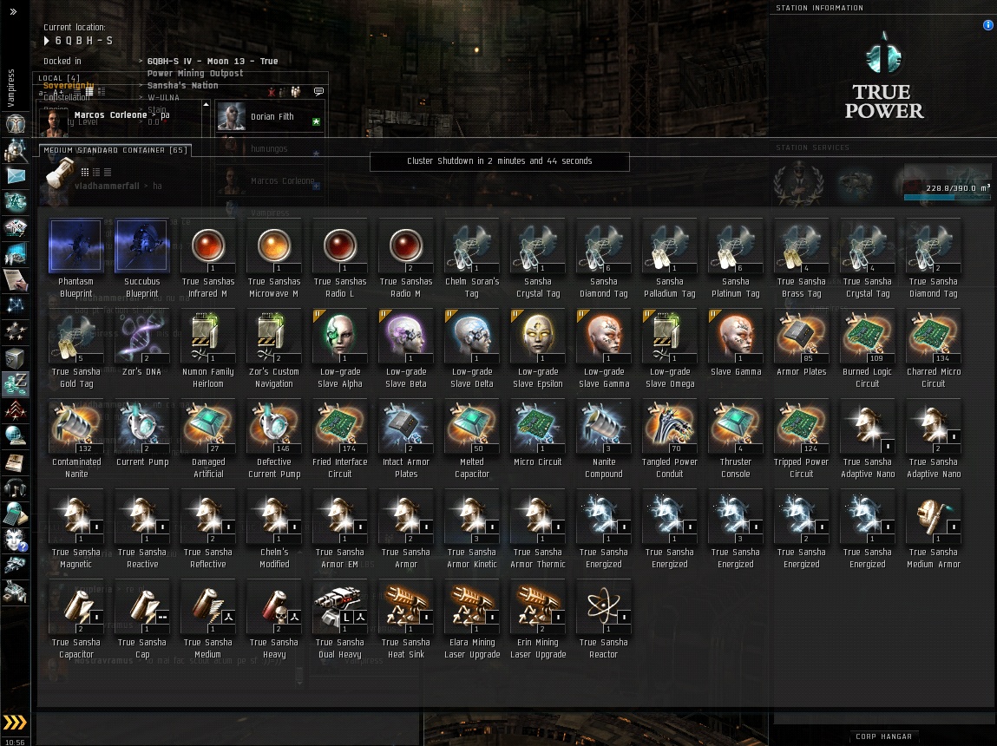
Task: Switch container to plain list view
Action: pos(108,173)
